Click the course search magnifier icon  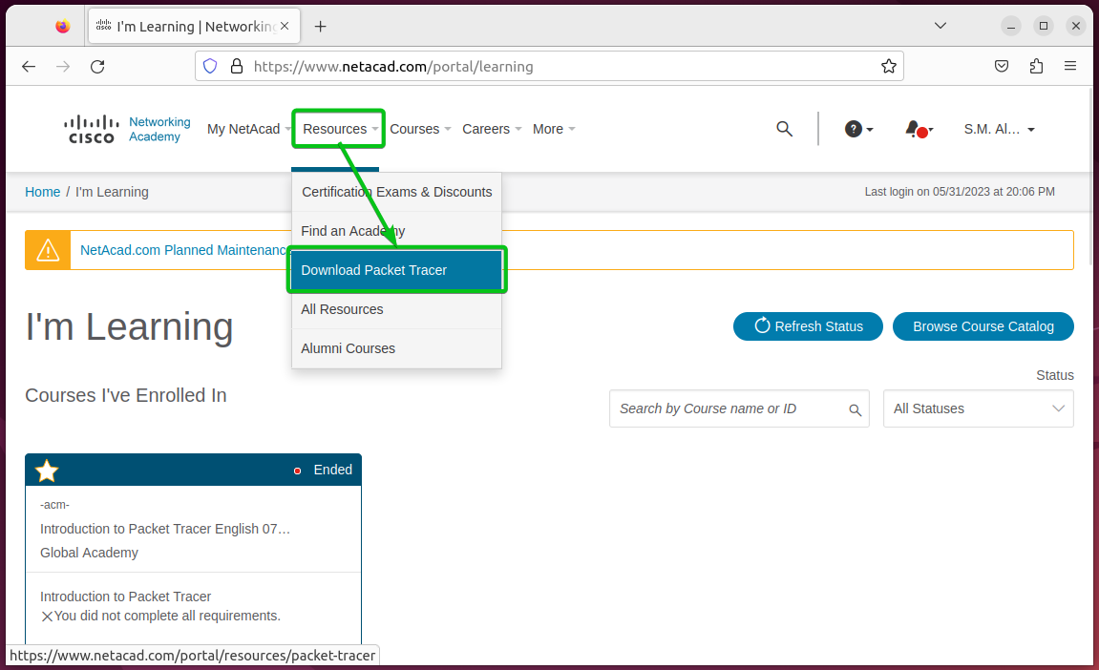coord(856,410)
